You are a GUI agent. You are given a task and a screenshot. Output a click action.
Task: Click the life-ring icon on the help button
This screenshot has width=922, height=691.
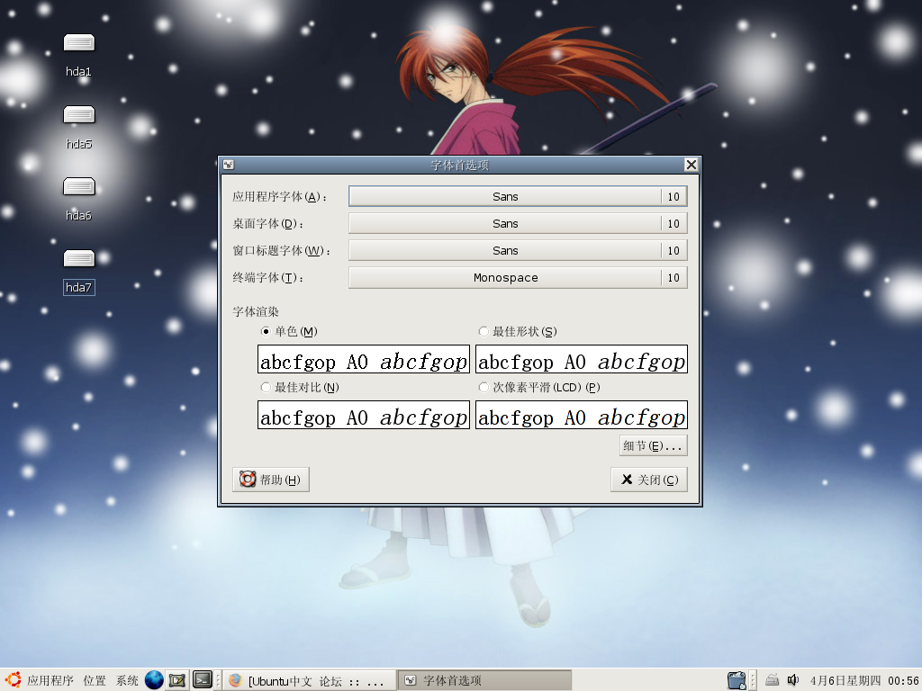pos(248,480)
